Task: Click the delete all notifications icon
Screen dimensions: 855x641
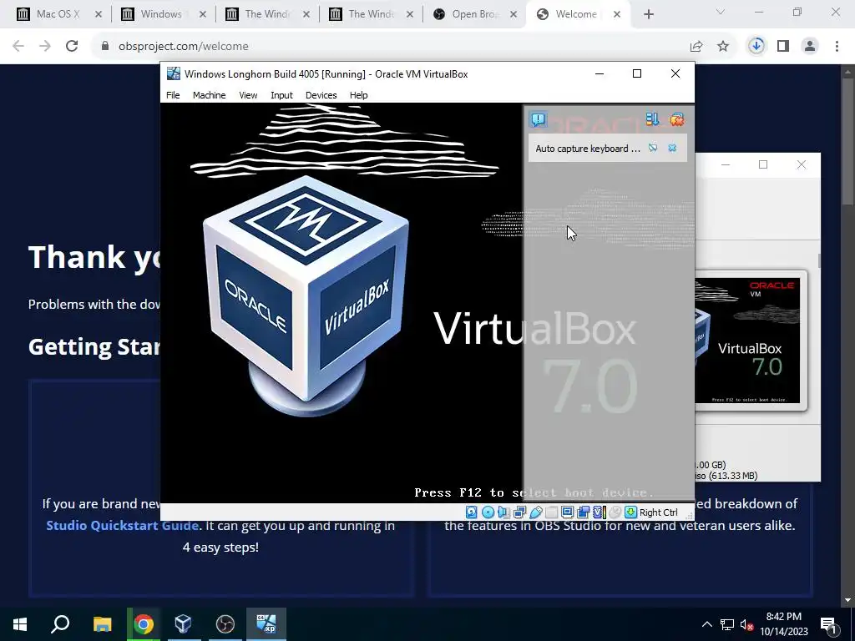Action: [676, 119]
